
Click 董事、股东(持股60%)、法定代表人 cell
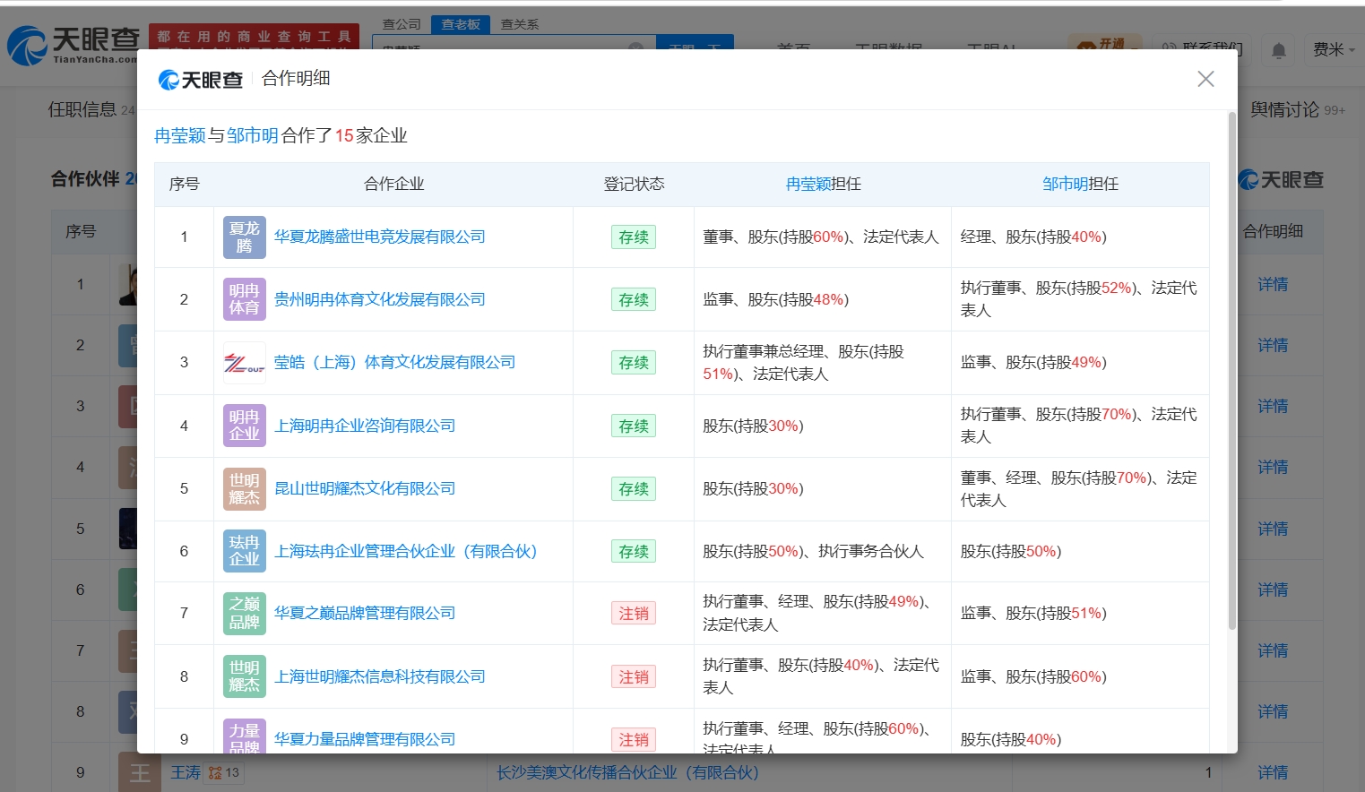tap(821, 237)
